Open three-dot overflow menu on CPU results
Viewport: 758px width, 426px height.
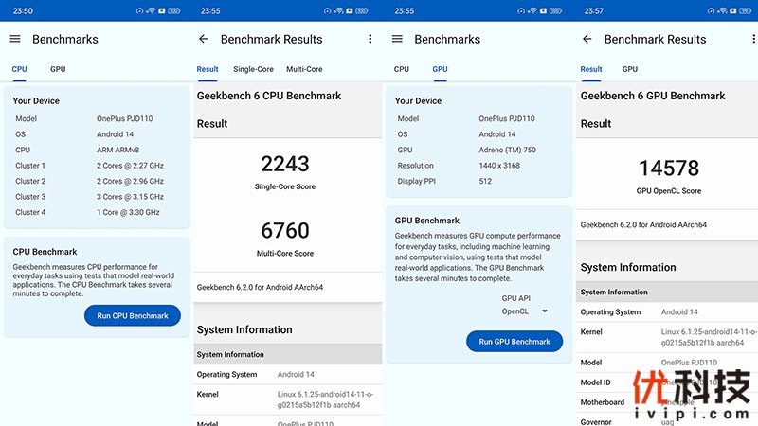pyautogui.click(x=370, y=39)
